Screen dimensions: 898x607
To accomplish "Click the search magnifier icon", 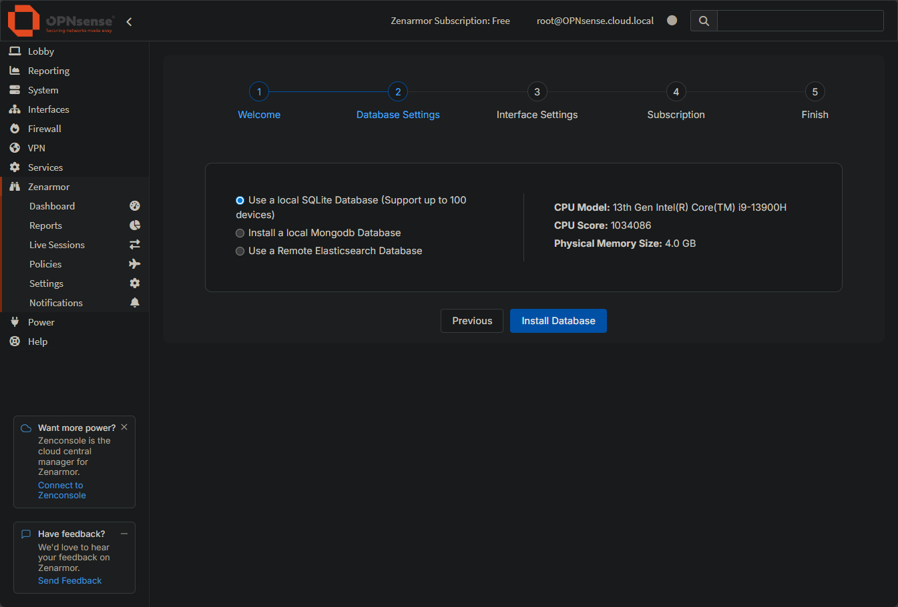I will point(703,21).
